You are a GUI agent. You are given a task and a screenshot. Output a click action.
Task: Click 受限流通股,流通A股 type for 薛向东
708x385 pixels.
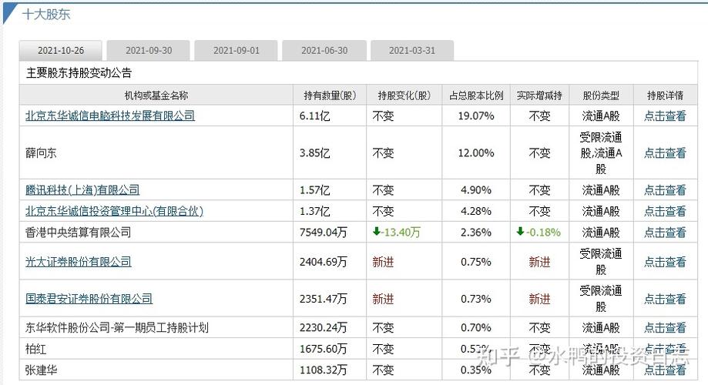click(601, 153)
